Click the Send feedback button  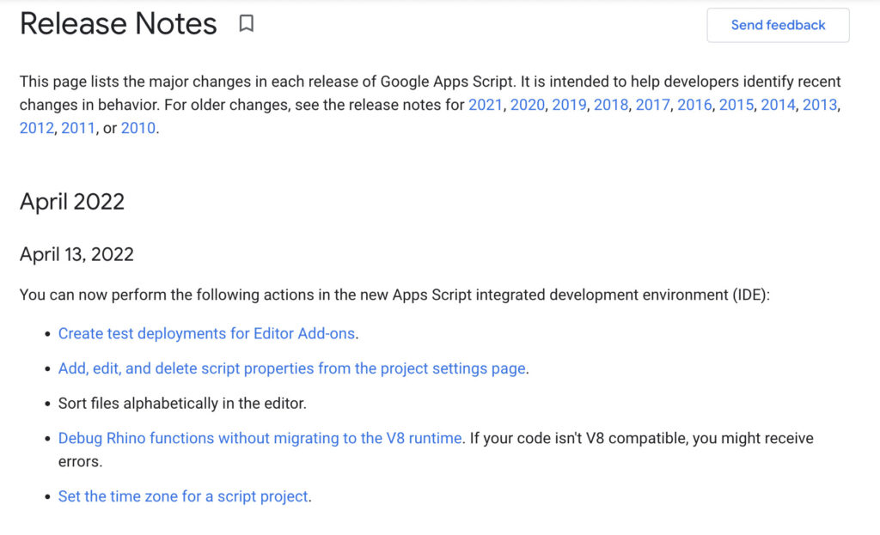coord(778,25)
